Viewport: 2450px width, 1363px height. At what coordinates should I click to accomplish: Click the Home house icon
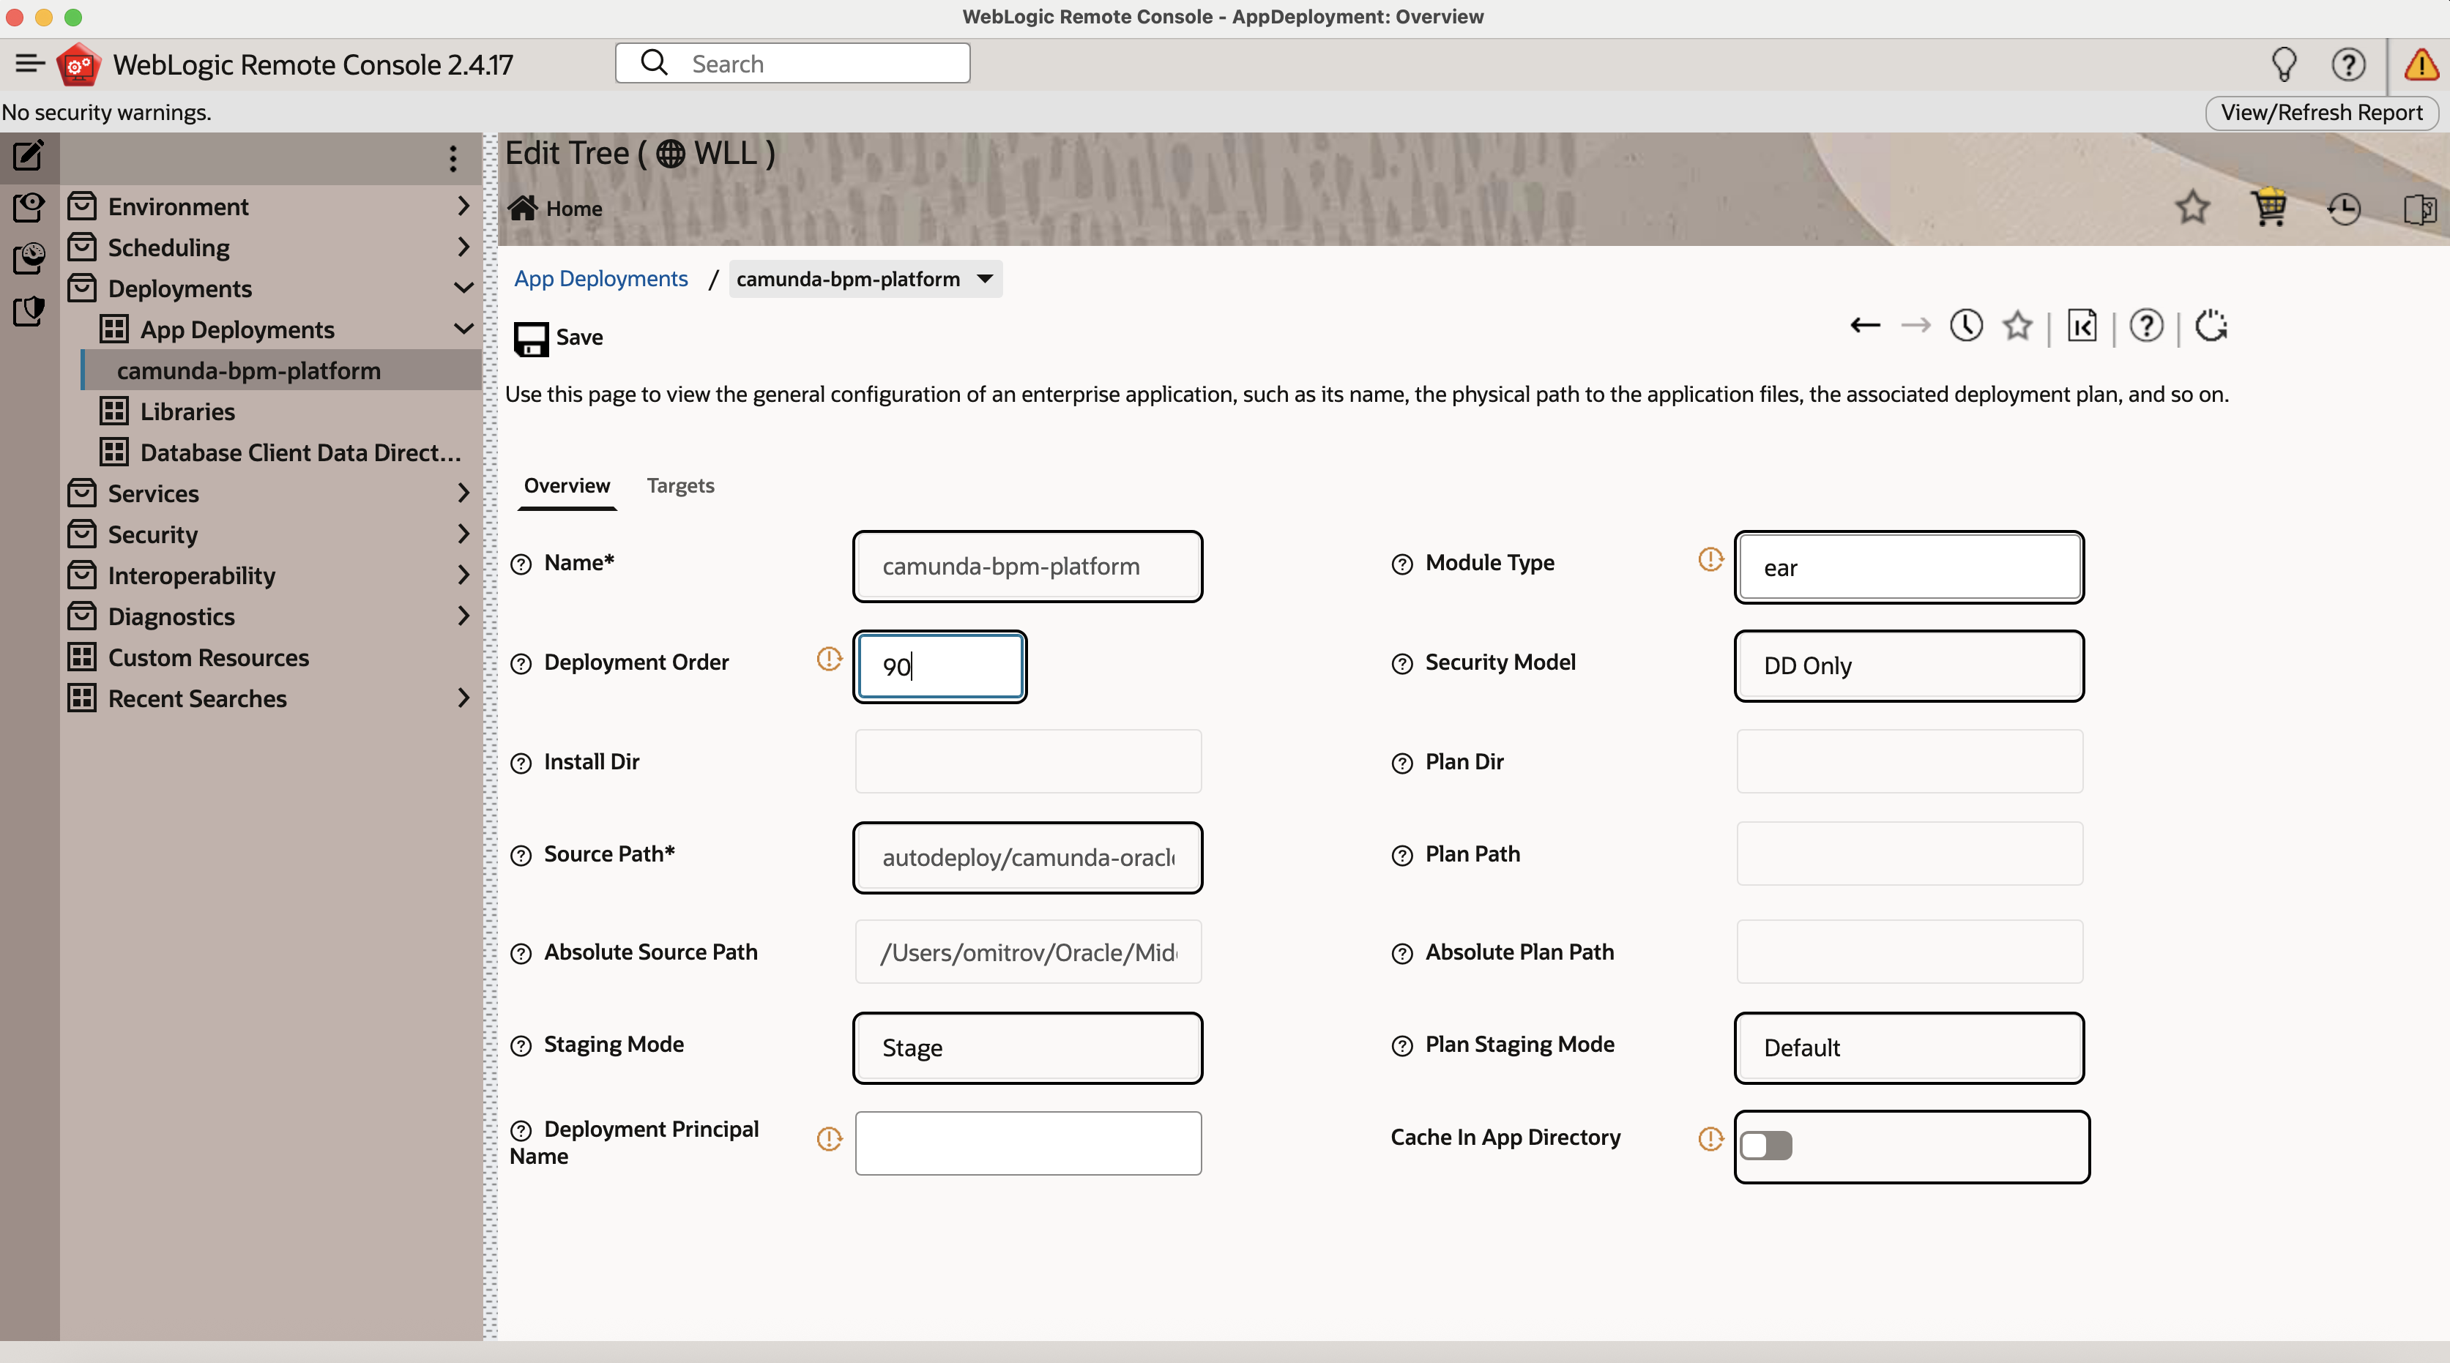(523, 208)
